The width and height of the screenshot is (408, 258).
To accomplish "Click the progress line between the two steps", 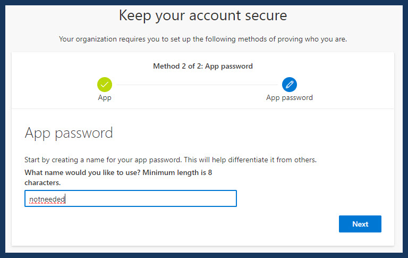I will (x=197, y=85).
